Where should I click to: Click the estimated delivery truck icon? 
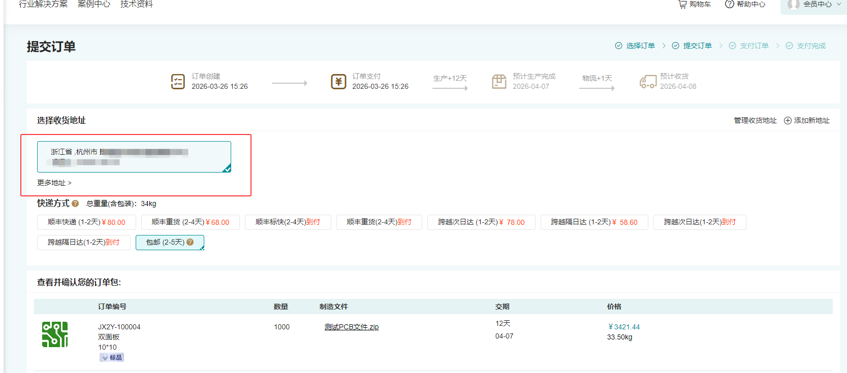coord(648,81)
